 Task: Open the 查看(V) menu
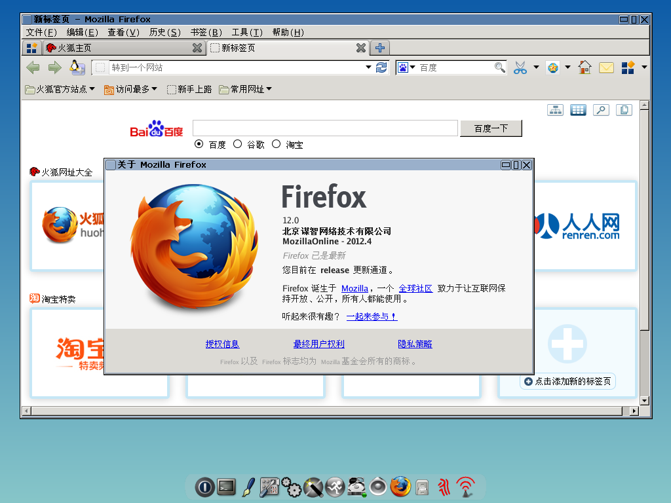point(123,33)
